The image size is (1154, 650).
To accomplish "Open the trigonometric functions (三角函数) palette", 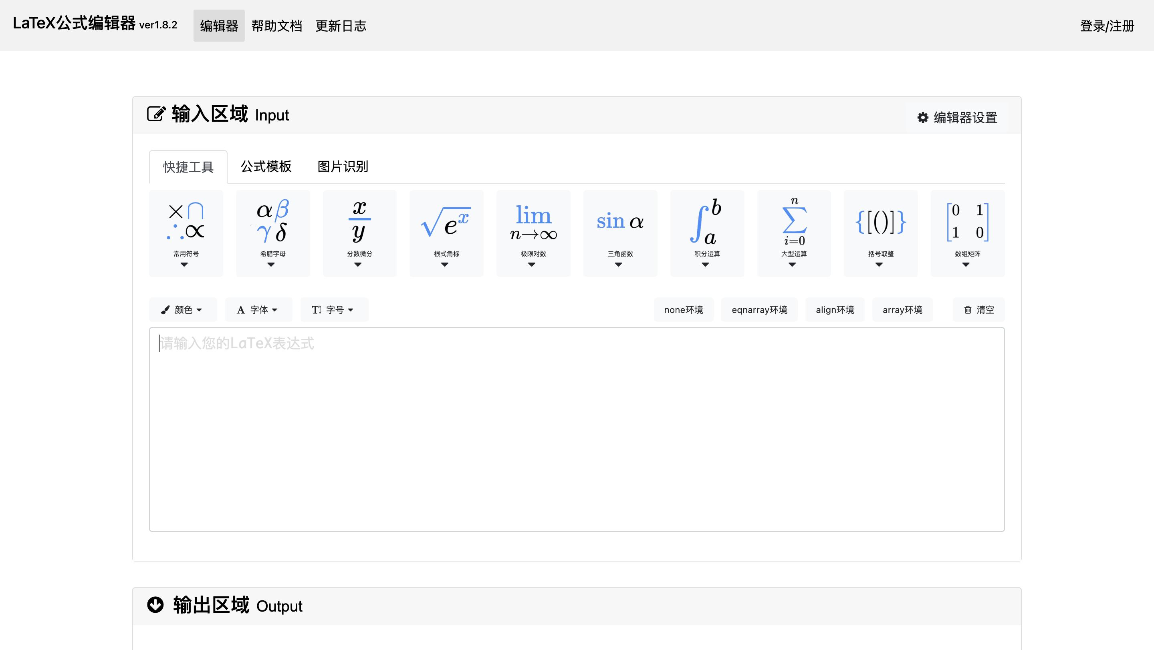I will tap(620, 233).
